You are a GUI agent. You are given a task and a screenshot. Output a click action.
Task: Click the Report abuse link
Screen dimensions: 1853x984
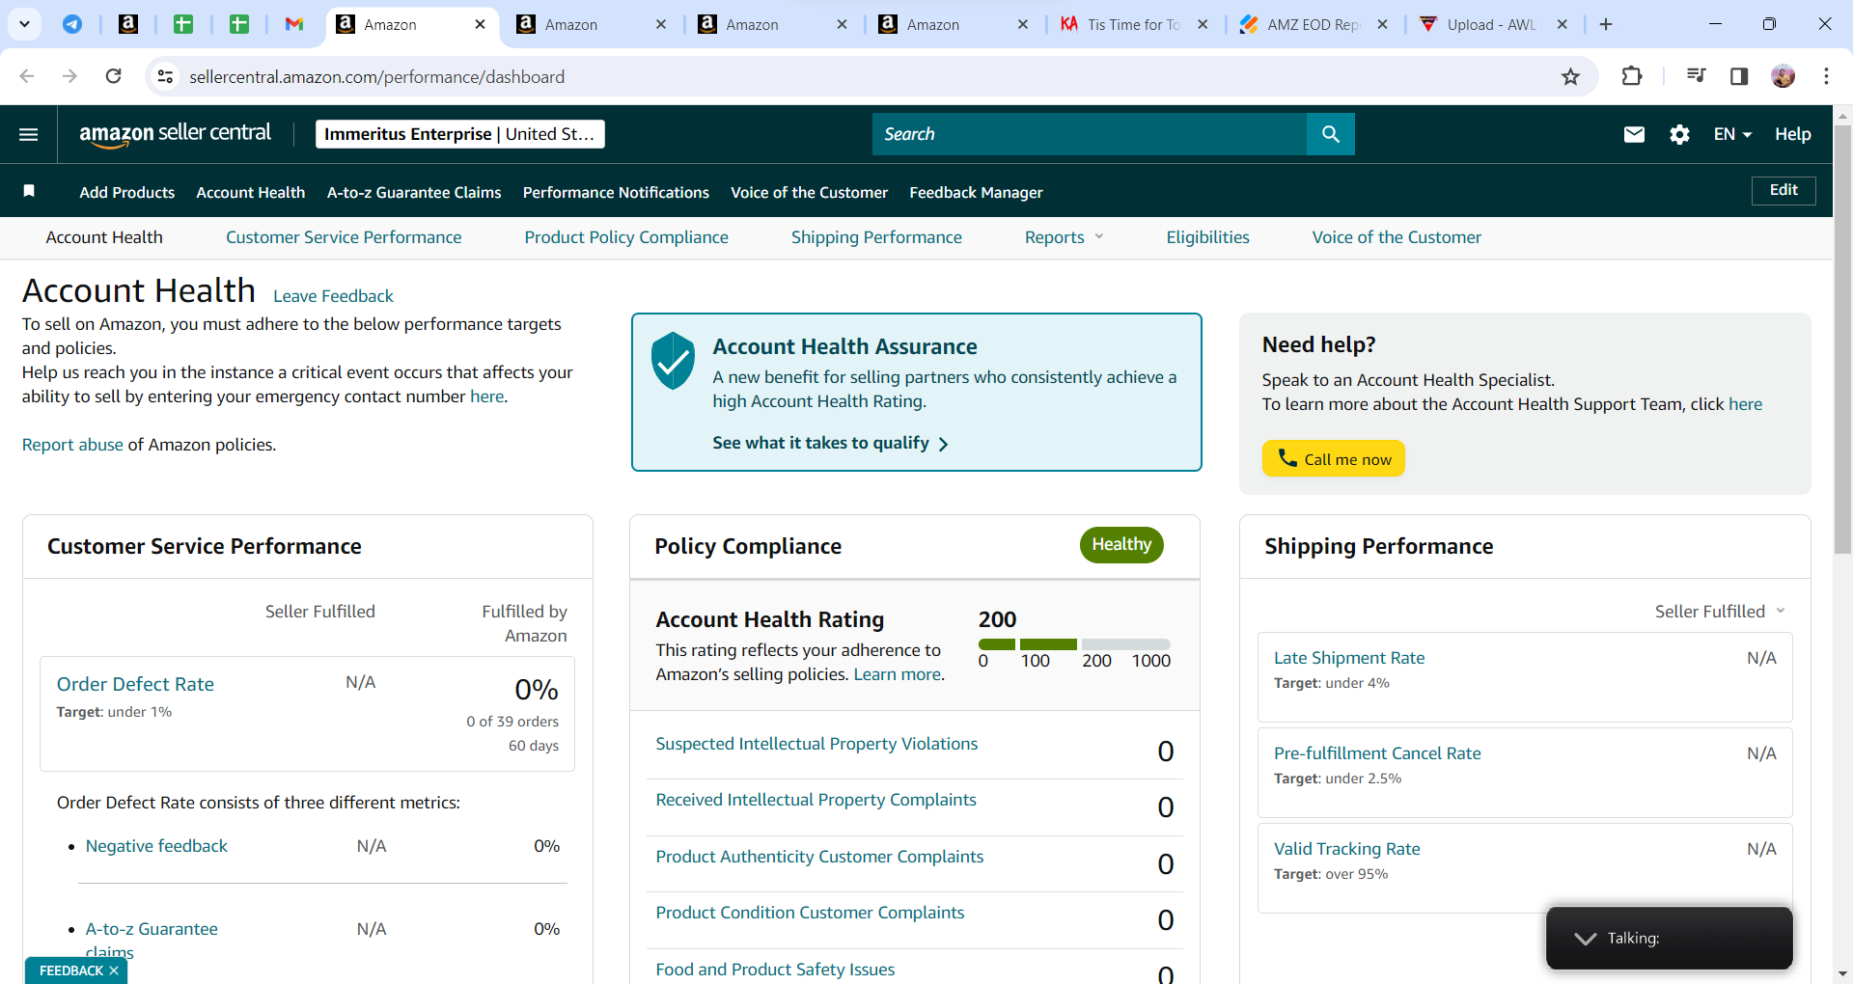tap(72, 445)
